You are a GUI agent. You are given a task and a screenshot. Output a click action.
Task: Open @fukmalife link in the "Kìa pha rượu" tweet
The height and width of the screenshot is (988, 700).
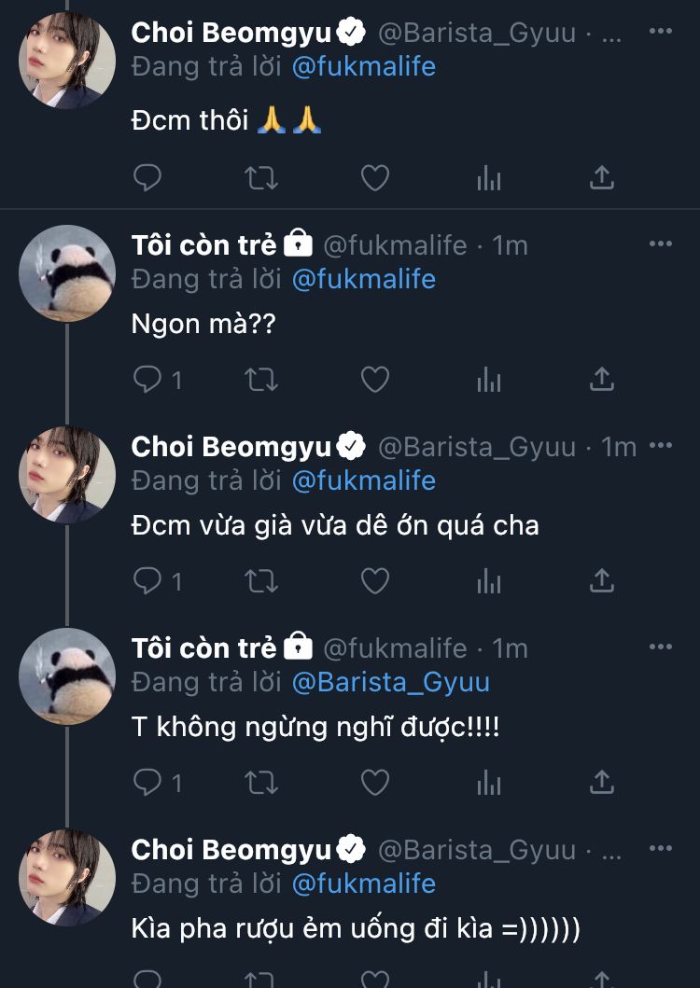pos(364,884)
